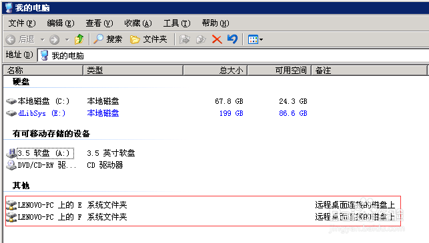Sort by the 备注 column header
The image size is (429, 243).
click(x=369, y=71)
